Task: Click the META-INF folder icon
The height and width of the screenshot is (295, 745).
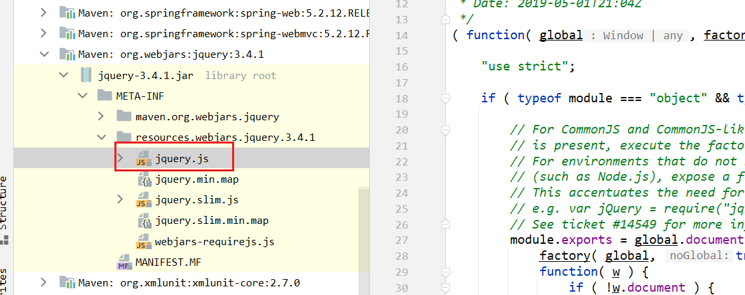Action: click(x=104, y=96)
